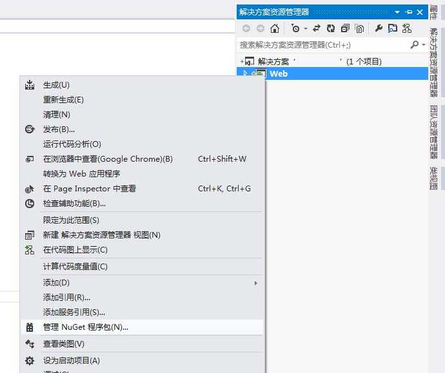Click the class diagram icon

[30, 344]
